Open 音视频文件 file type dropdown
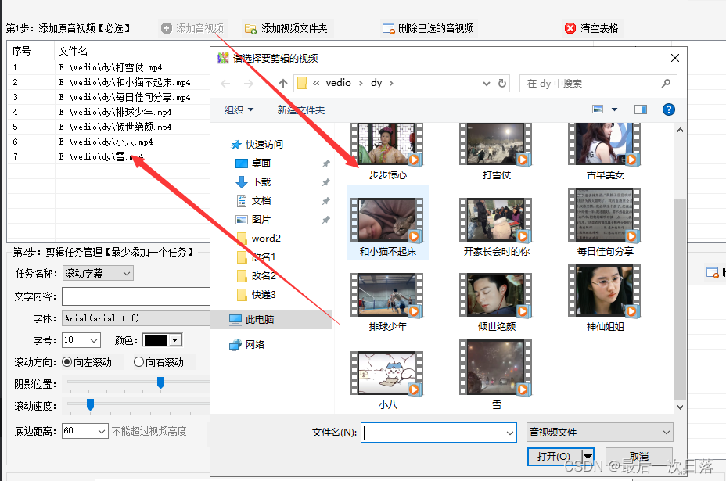Image resolution: width=726 pixels, height=481 pixels. point(599,433)
